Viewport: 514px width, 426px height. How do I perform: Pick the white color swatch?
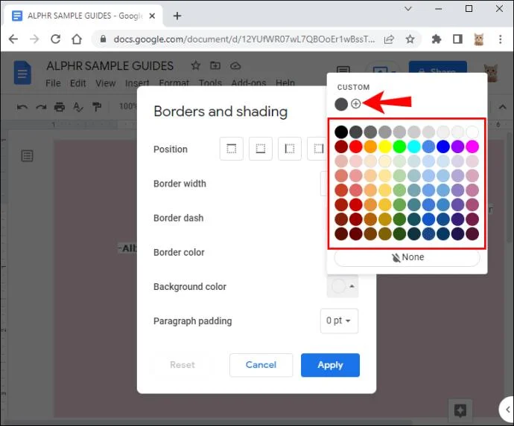click(472, 132)
